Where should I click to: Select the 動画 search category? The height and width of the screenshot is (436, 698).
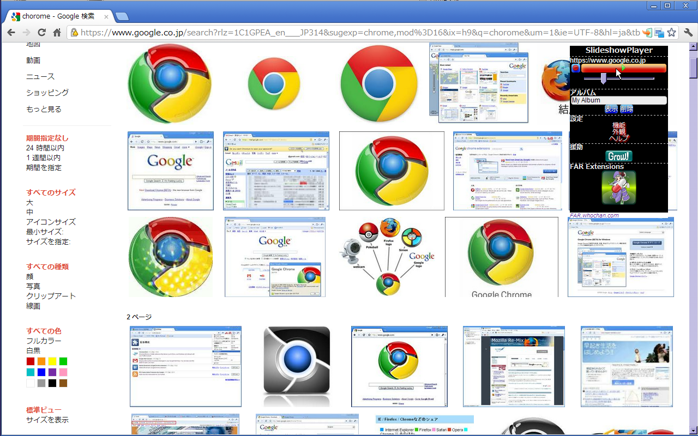[33, 60]
